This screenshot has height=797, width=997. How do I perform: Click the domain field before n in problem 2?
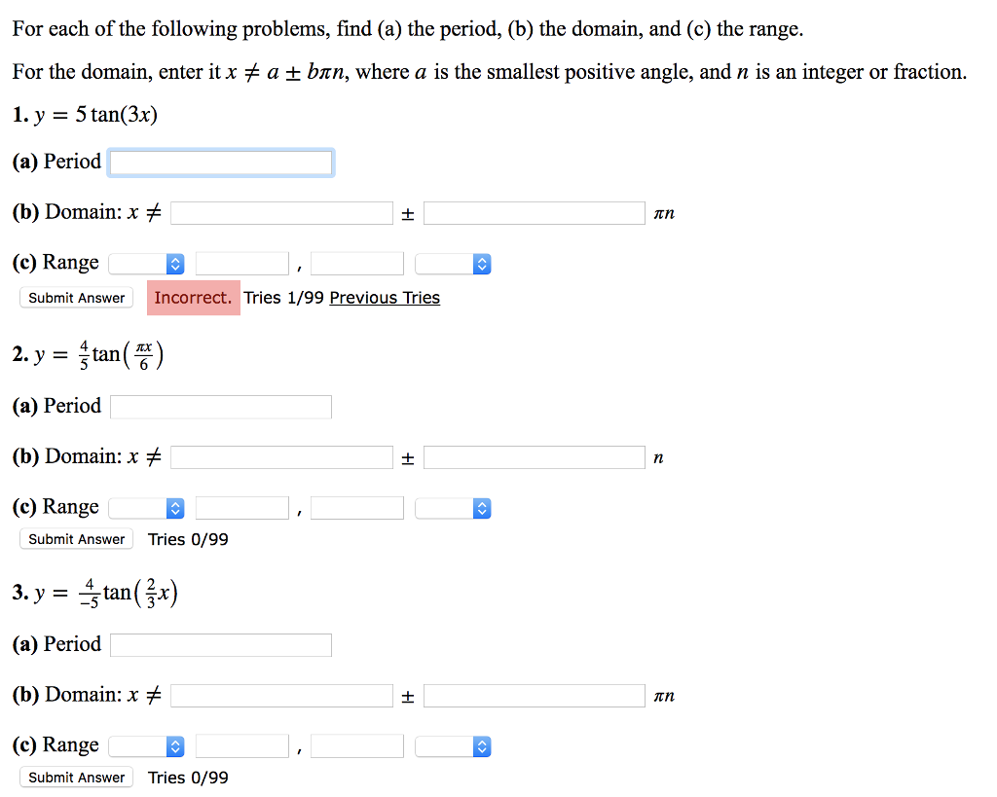coord(534,456)
